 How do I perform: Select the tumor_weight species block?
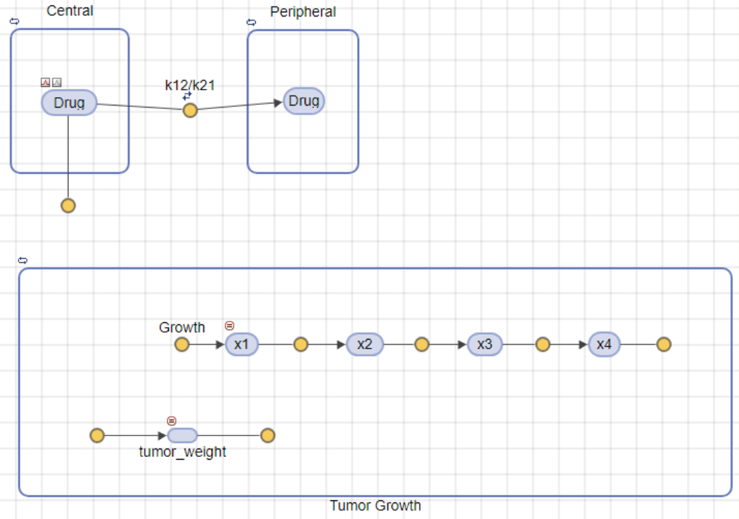point(183,435)
